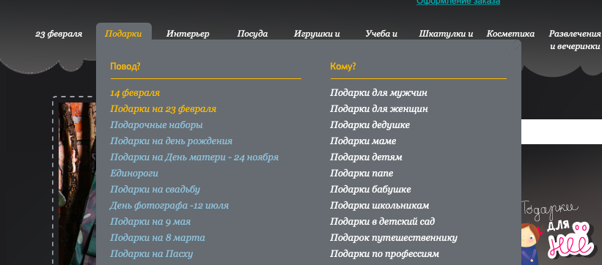The image size is (602, 265).
Task: Open the Шкатулки и category
Action: coord(446,34)
